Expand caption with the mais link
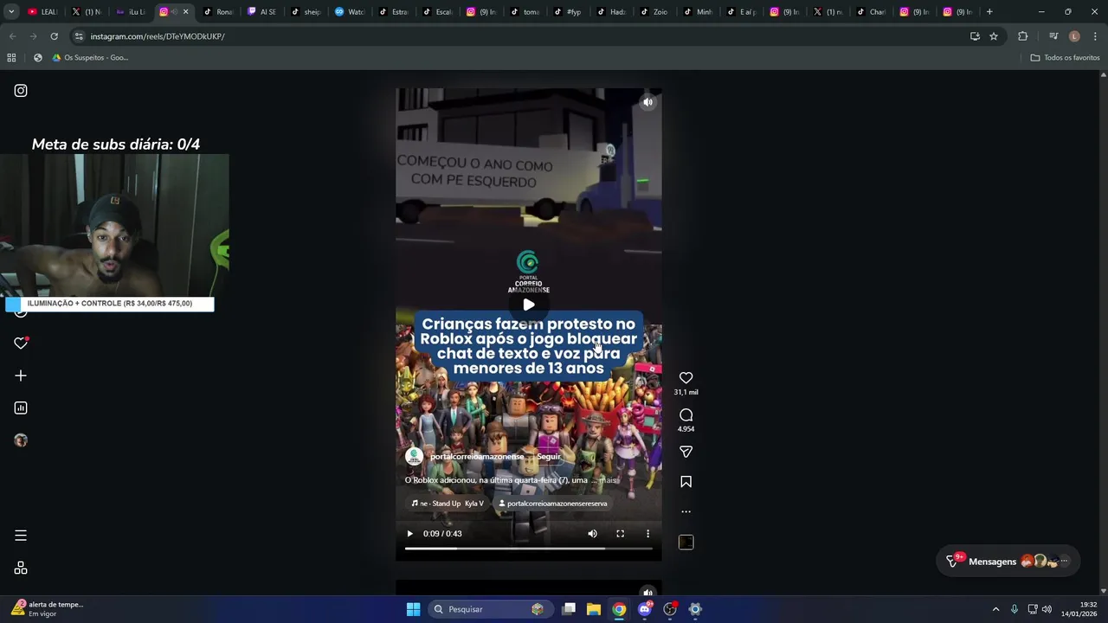 click(608, 480)
